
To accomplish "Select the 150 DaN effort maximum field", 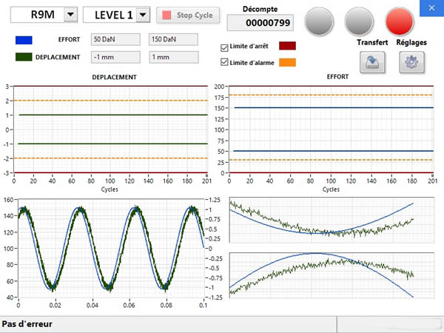I will (x=174, y=40).
